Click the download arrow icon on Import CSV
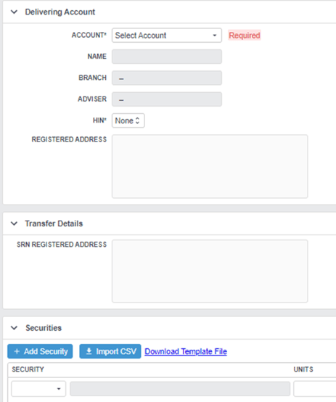336x402 pixels. coord(89,351)
